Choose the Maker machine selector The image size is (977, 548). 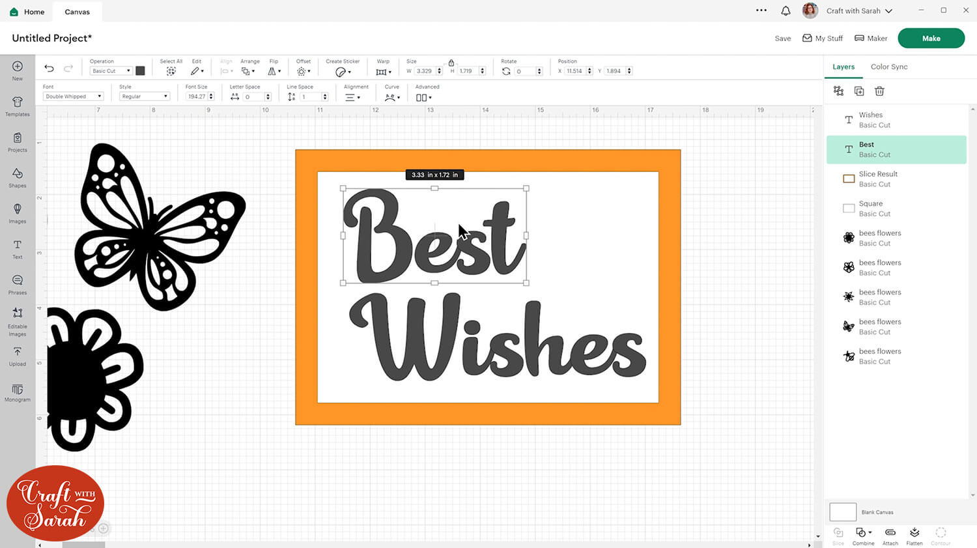871,38
